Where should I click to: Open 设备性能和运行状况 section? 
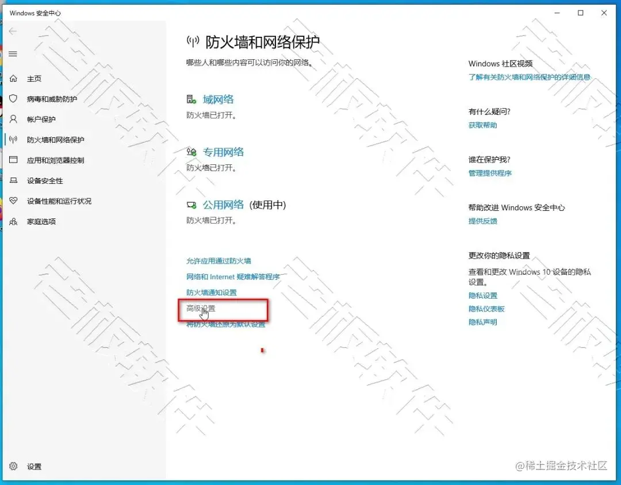click(x=59, y=201)
